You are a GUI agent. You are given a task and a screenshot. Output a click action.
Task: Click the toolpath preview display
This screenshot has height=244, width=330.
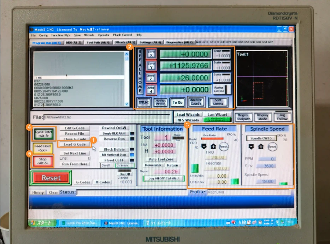click(x=261, y=78)
